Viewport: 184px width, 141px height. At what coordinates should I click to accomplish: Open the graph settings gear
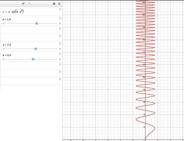pyautogui.click(x=54, y=4)
